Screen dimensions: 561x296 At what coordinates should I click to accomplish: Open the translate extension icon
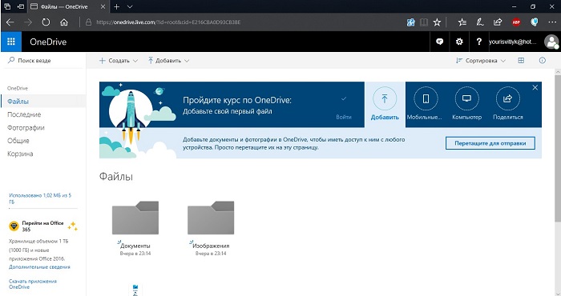410,22
